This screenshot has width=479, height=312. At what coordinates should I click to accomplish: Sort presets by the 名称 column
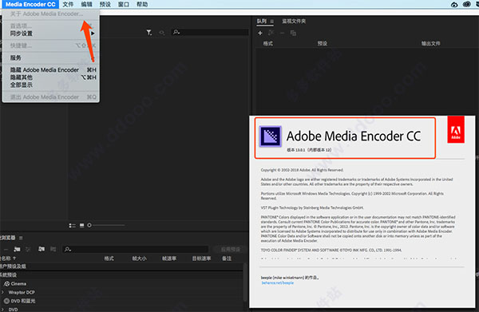tap(8, 259)
